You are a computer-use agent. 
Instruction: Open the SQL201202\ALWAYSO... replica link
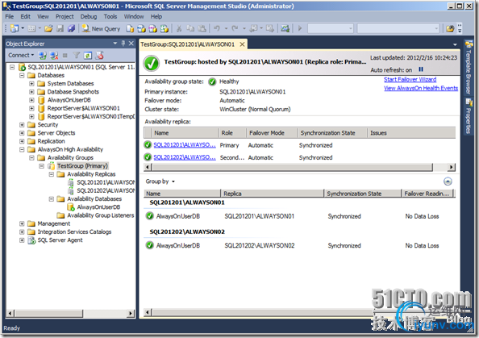point(185,157)
